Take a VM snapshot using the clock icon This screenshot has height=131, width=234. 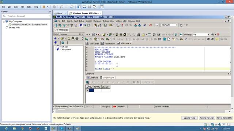coord(61,7)
